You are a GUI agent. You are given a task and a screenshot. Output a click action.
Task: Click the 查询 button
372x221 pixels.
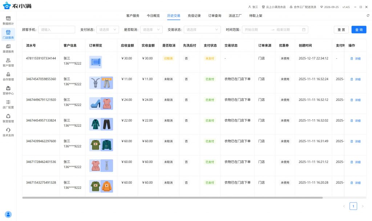pos(359,30)
